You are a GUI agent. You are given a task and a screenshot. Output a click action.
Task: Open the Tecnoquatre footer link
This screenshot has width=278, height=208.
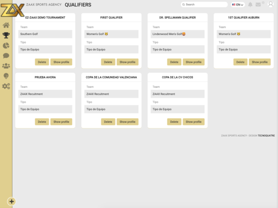pyautogui.click(x=266, y=136)
